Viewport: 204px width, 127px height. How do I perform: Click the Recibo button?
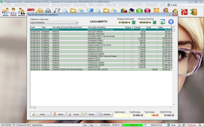tap(89, 115)
